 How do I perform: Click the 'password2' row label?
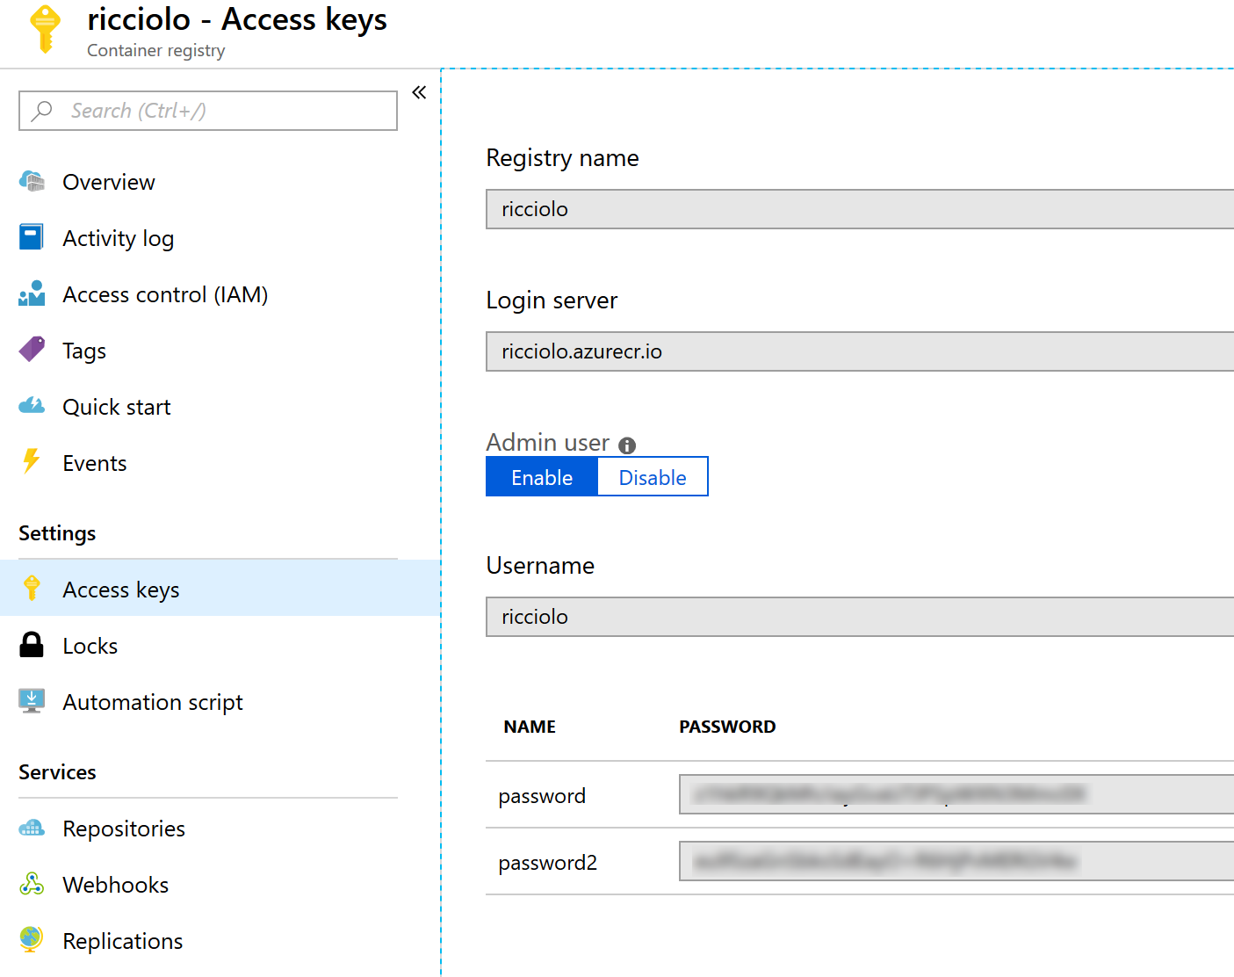pos(548,863)
